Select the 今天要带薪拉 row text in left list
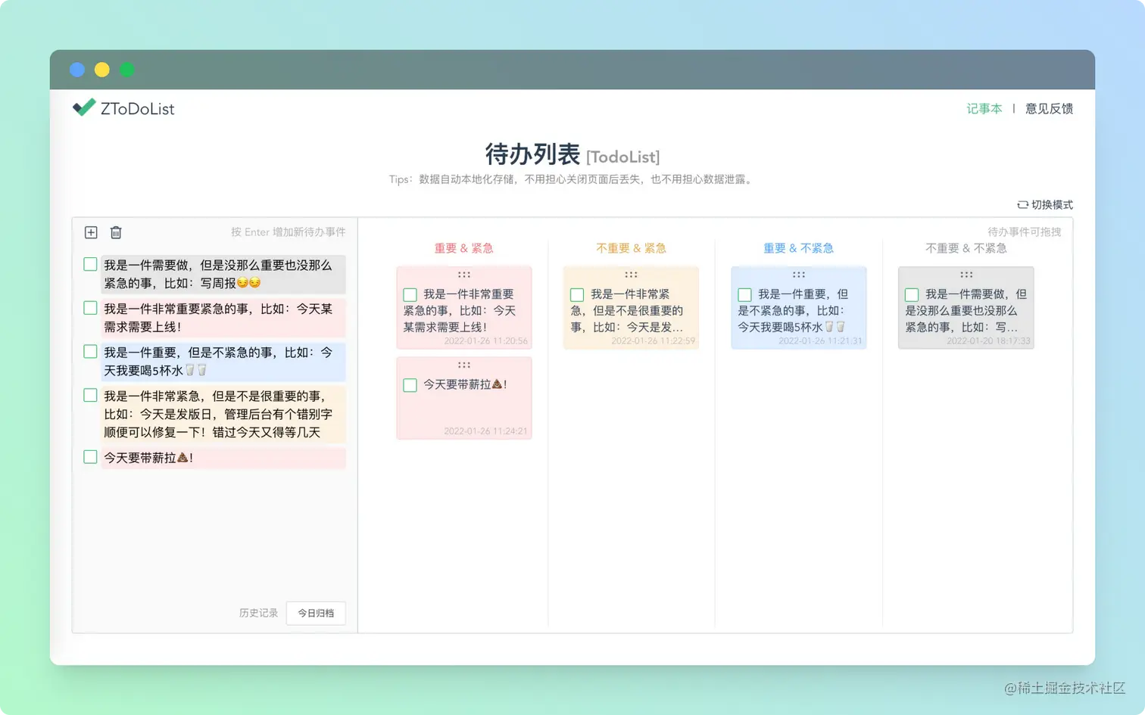1145x715 pixels. point(223,458)
